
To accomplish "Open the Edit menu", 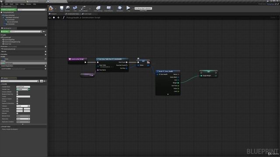I will point(7,4).
